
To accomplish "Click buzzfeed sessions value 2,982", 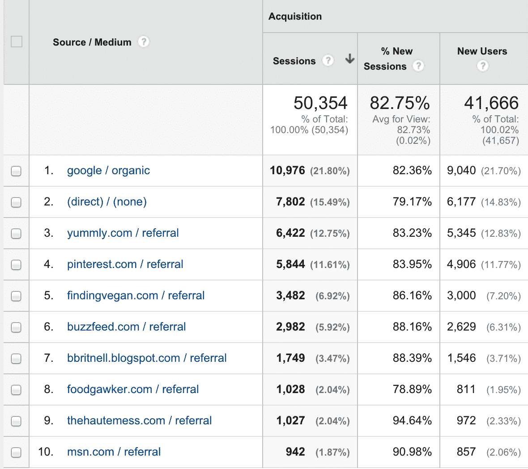I will 290,327.
